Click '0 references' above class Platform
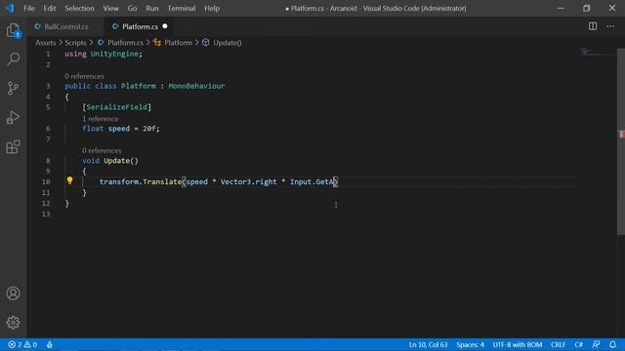This screenshot has width=625, height=351. pos(84,76)
